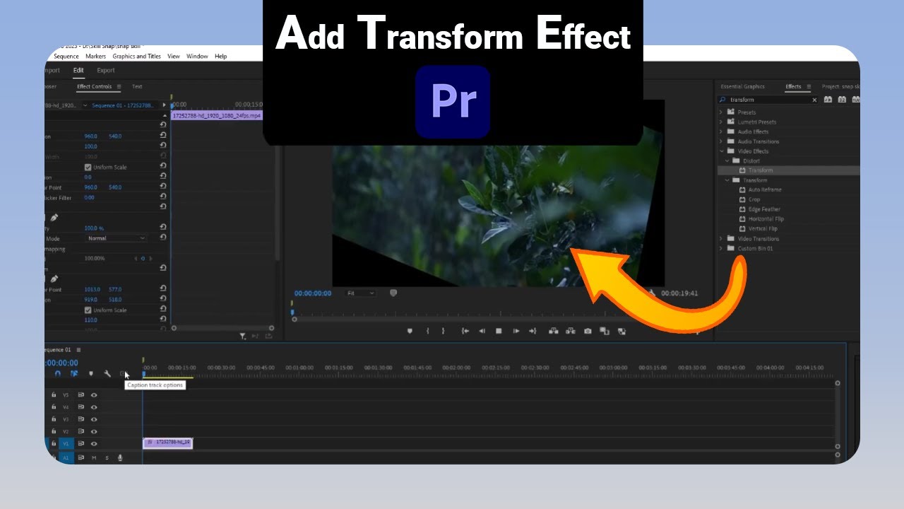The image size is (904, 509).
Task: Open Timeline Display Settings wrench
Action: click(x=107, y=373)
